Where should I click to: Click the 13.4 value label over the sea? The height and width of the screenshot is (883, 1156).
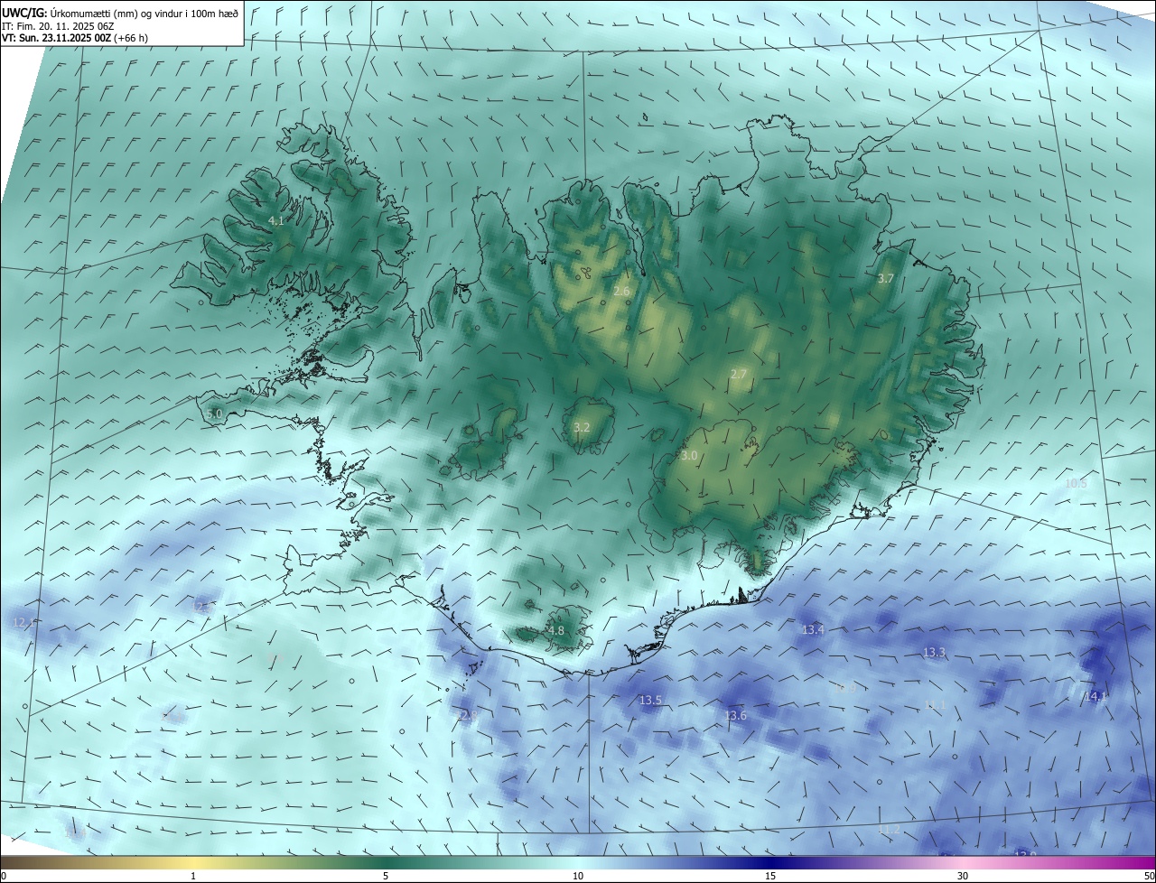[813, 629]
